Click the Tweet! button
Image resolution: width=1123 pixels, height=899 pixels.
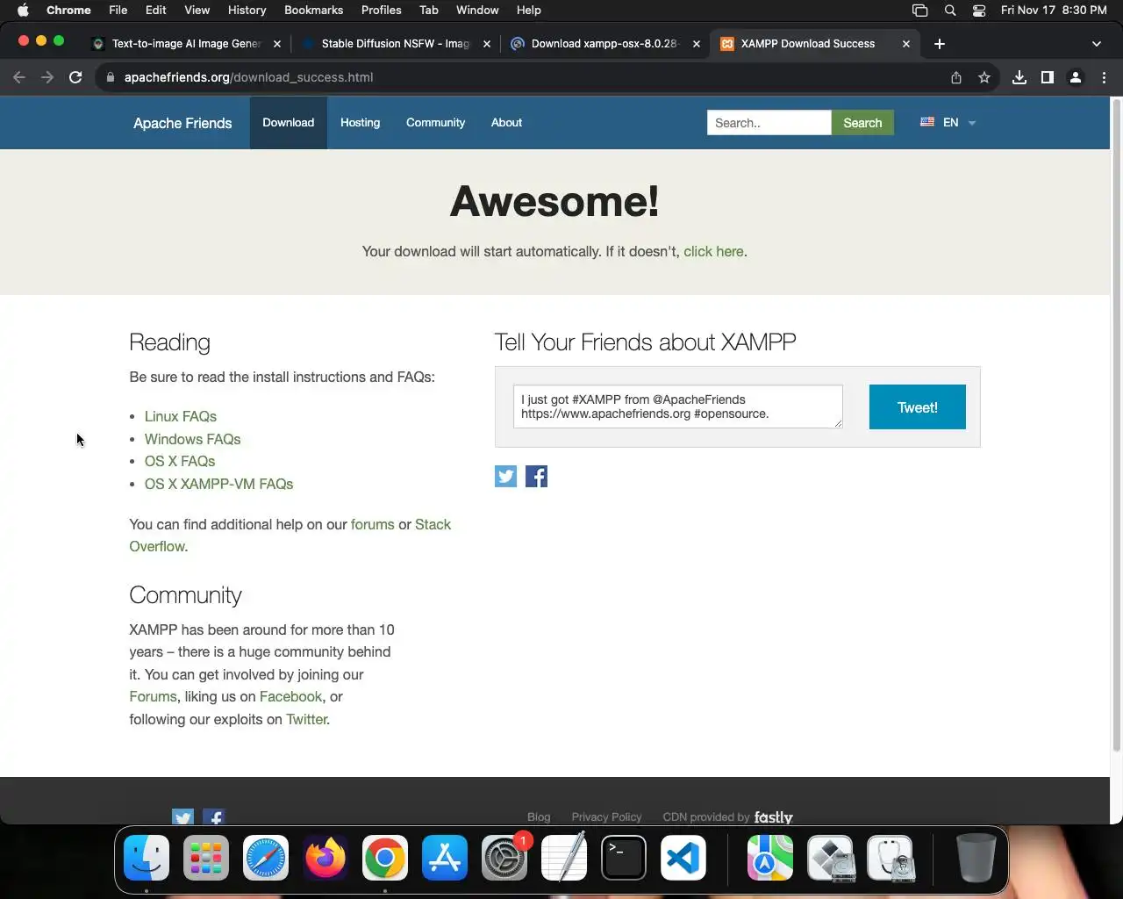[917, 407]
